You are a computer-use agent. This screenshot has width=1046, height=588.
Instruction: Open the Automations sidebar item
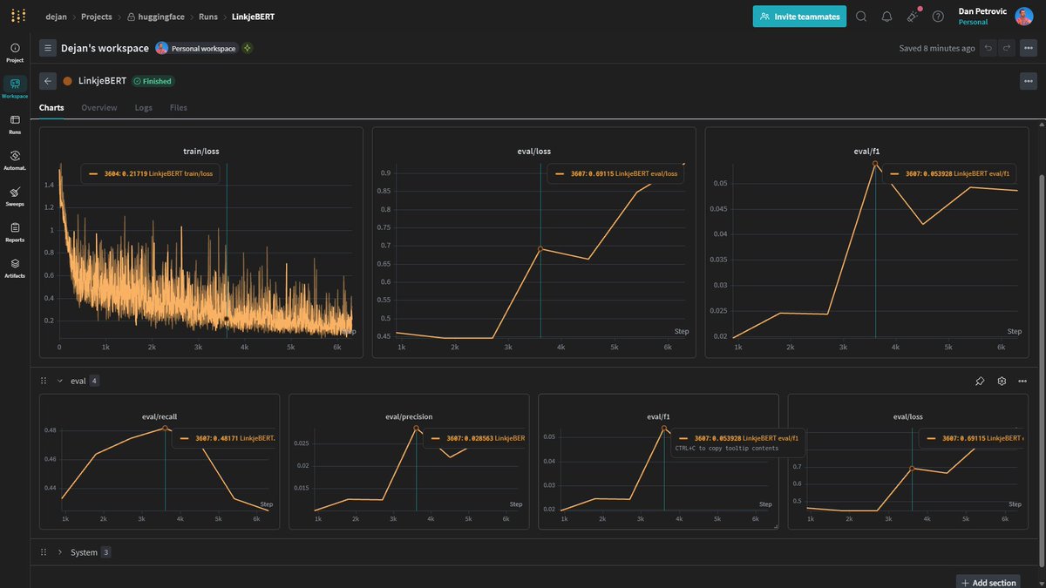(x=15, y=159)
